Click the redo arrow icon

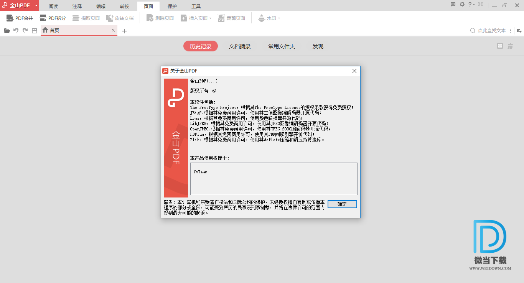[x=25, y=31]
